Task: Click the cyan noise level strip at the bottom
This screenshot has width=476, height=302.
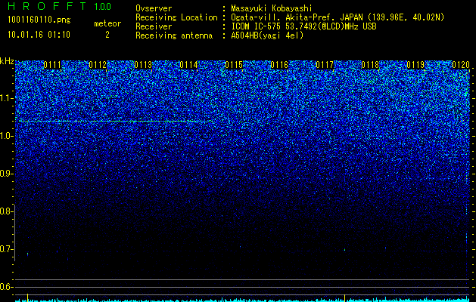Action: point(243,300)
